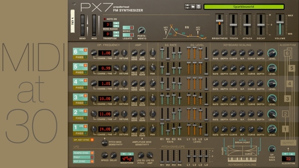This screenshot has height=168, width=299.
Task: Click the LFO Delay knob
Action: 114,155
